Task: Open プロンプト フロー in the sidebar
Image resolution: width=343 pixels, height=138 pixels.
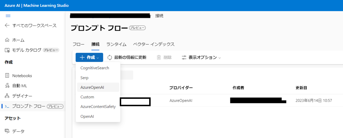Action: (x=29, y=106)
